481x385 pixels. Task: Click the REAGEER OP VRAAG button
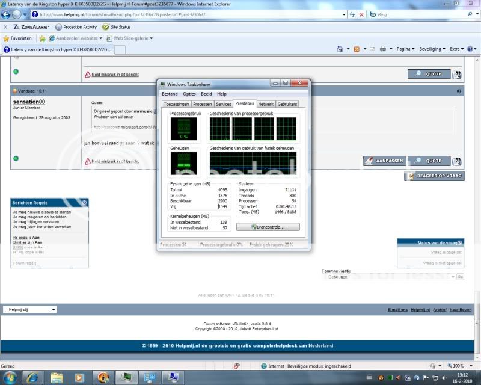pos(434,176)
